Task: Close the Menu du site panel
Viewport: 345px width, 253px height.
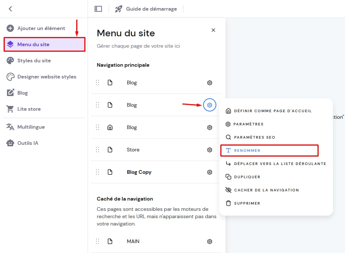Action: 213,30
